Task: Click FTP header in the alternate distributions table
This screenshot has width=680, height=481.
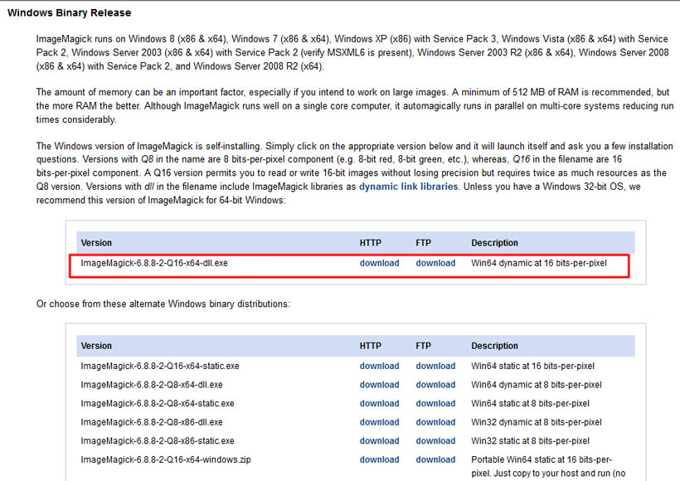Action: pyautogui.click(x=423, y=346)
